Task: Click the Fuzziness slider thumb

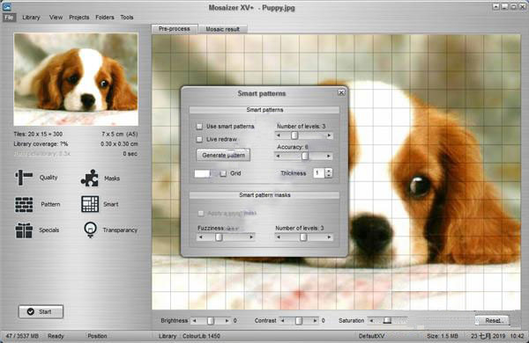Action: click(x=219, y=237)
